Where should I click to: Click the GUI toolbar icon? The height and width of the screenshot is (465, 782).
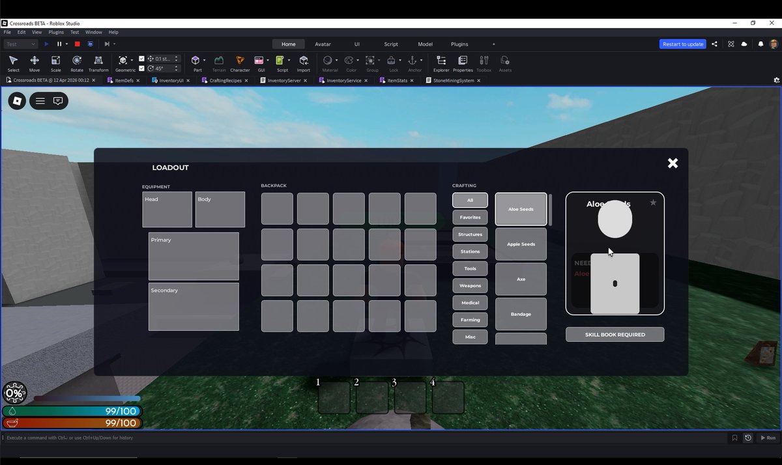click(261, 63)
